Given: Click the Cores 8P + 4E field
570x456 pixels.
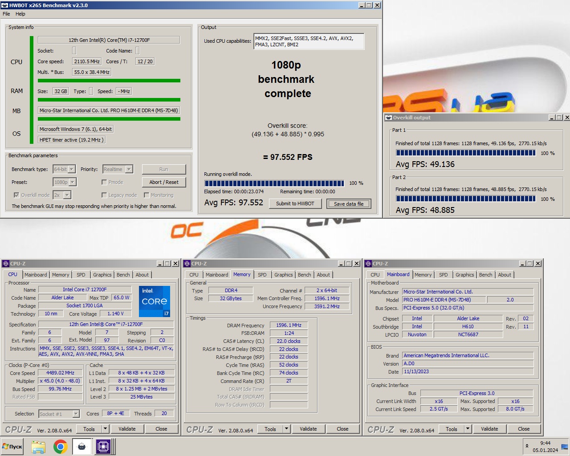Looking at the screenshot, I should tap(115, 414).
